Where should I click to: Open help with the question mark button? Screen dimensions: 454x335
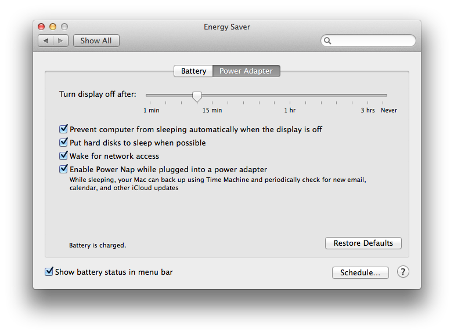[403, 272]
